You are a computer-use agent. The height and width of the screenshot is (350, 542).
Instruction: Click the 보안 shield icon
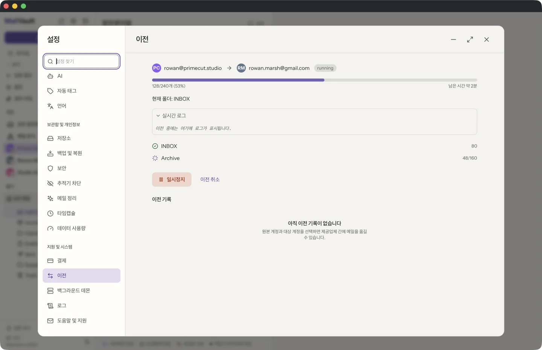[x=50, y=168]
